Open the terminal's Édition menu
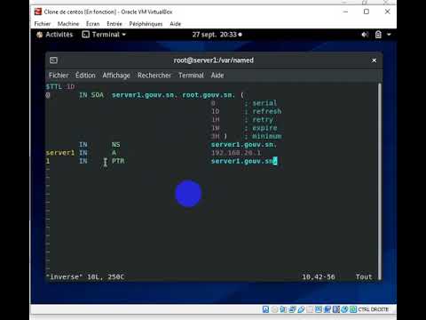The width and height of the screenshot is (426, 320). click(85, 76)
